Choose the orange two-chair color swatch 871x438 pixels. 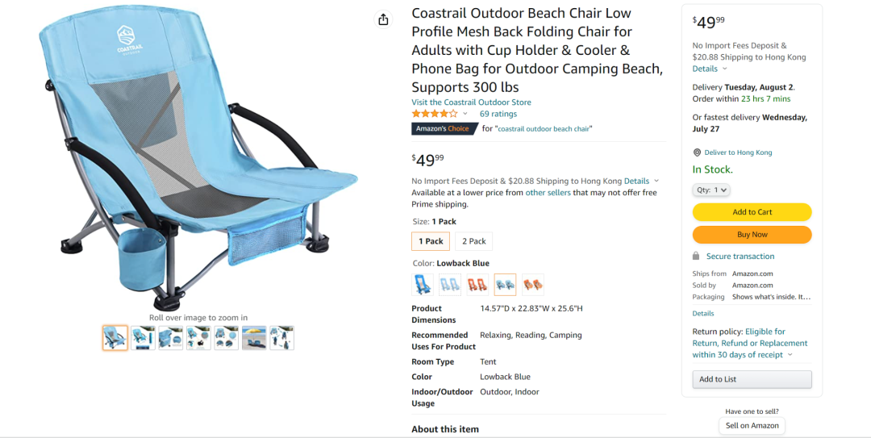(x=477, y=284)
